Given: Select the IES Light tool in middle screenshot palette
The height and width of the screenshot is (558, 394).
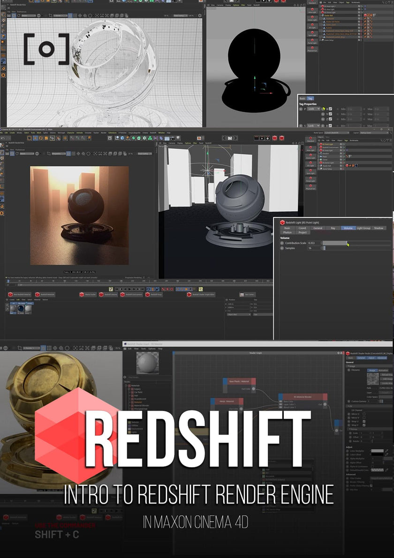Looking at the screenshot, I should tap(311, 164).
